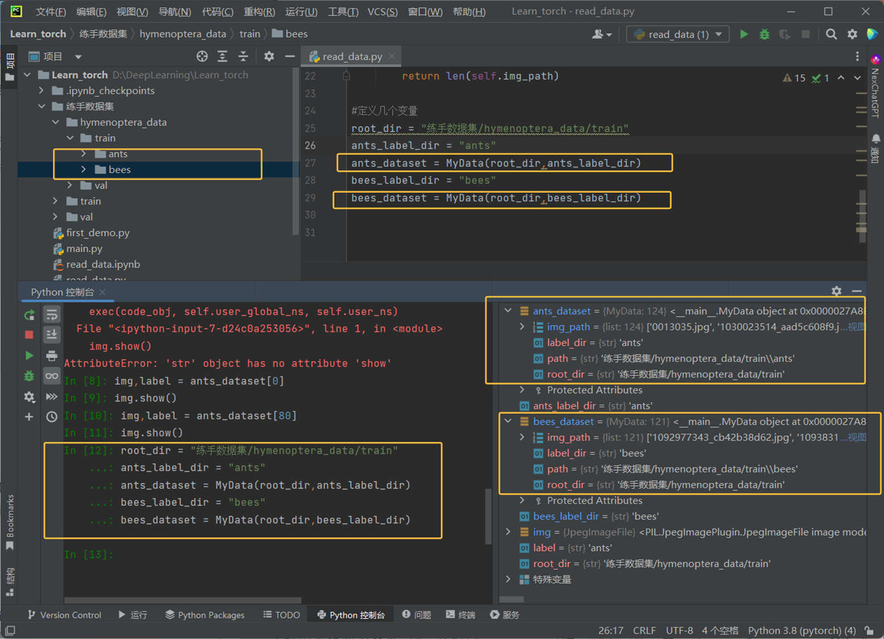Toggle scroll to end in console

pyautogui.click(x=52, y=335)
